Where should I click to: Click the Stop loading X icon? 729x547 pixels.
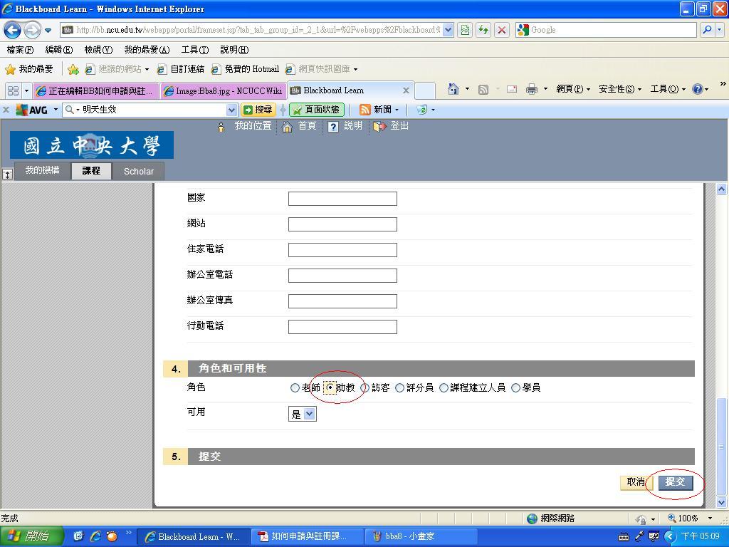tap(502, 30)
